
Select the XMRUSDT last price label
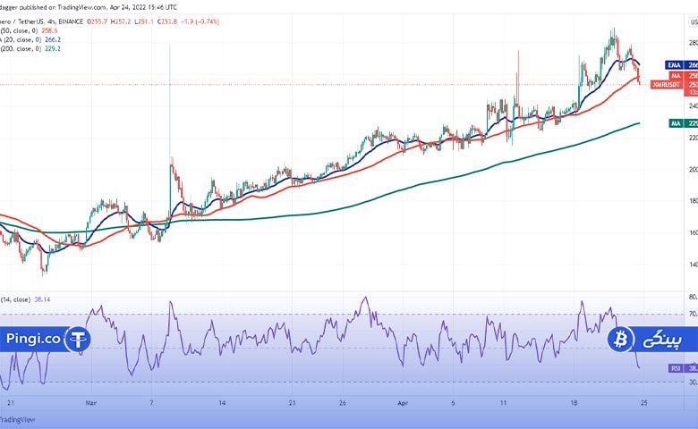(x=674, y=85)
